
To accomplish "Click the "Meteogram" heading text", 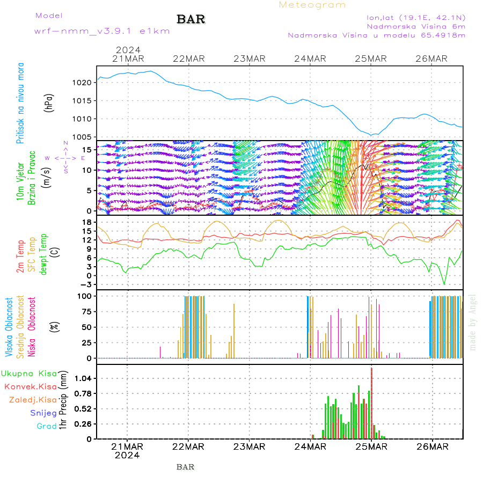I will [312, 5].
